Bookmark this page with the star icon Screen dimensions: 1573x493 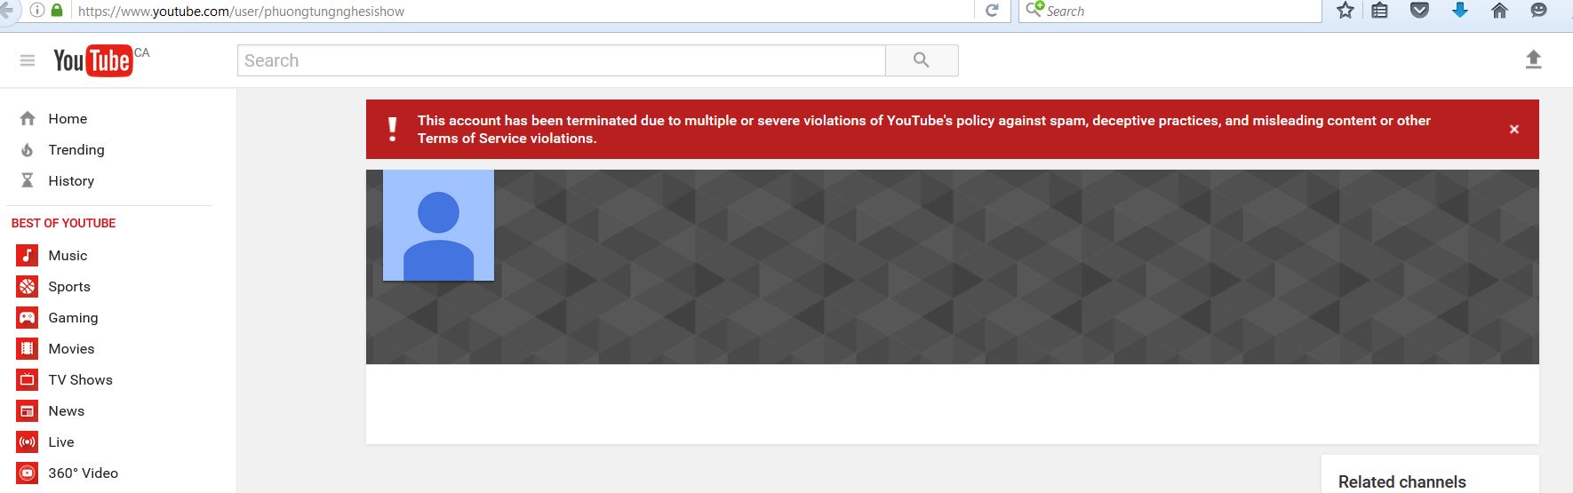tap(1345, 11)
